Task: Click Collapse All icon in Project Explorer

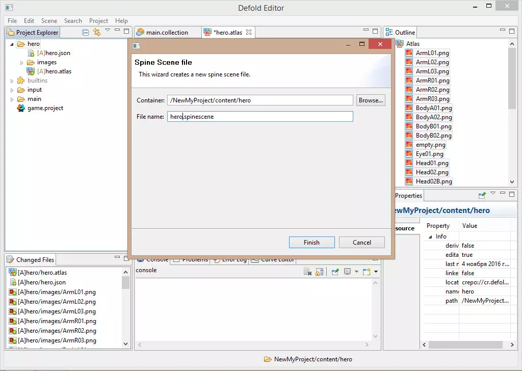Action: tap(86, 32)
